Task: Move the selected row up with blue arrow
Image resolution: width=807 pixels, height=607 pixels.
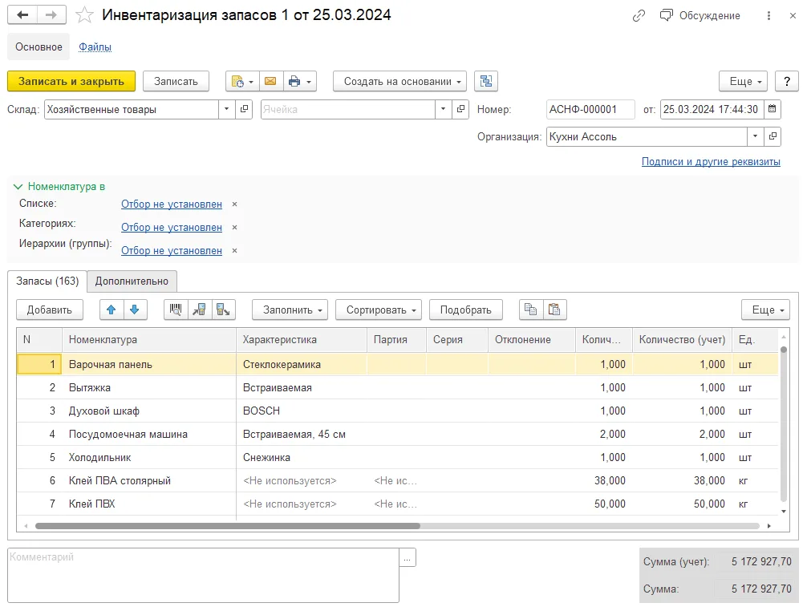Action: (x=112, y=310)
